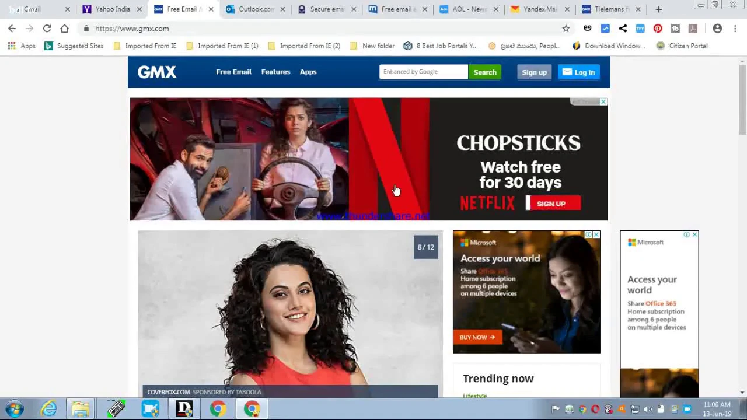Open the Suggested Sites bookmark

click(74, 45)
